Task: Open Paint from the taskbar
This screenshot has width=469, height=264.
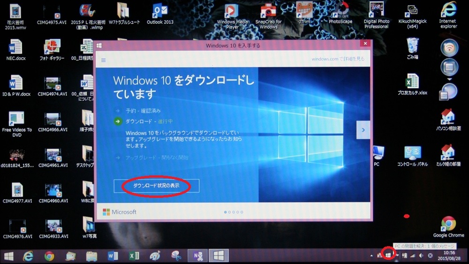Action: 155,256
